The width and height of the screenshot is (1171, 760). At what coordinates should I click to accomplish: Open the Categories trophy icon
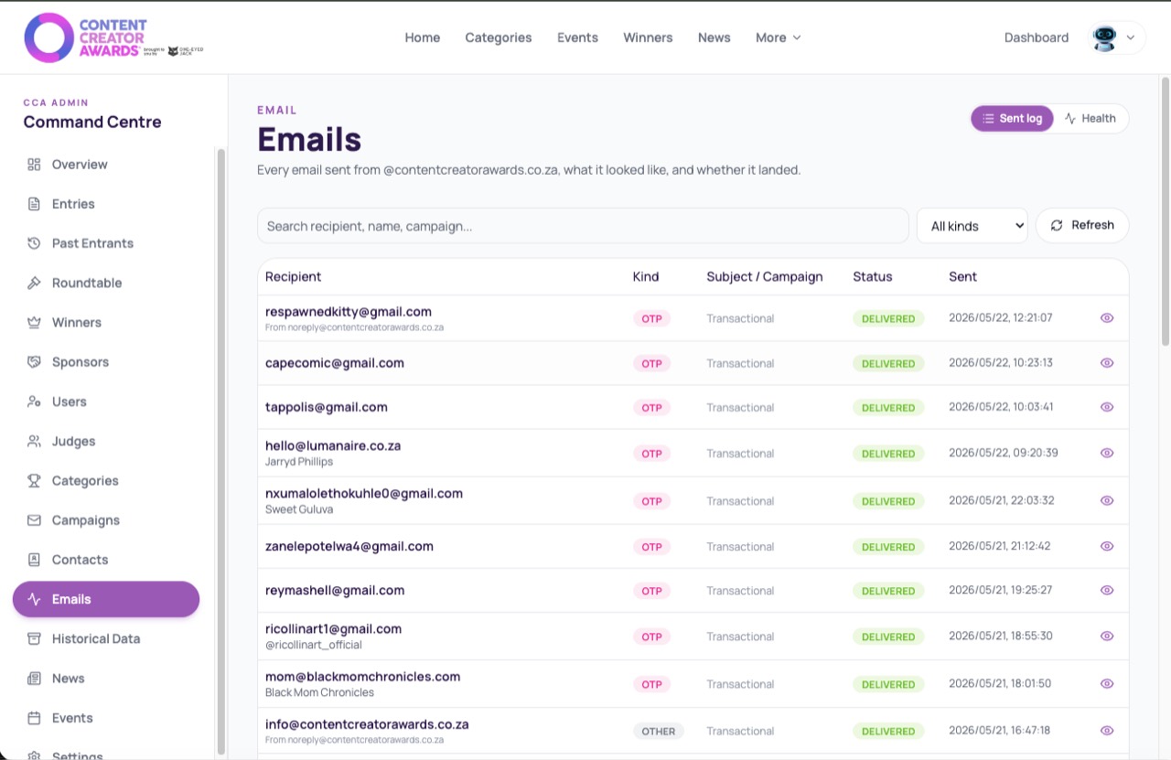(34, 480)
